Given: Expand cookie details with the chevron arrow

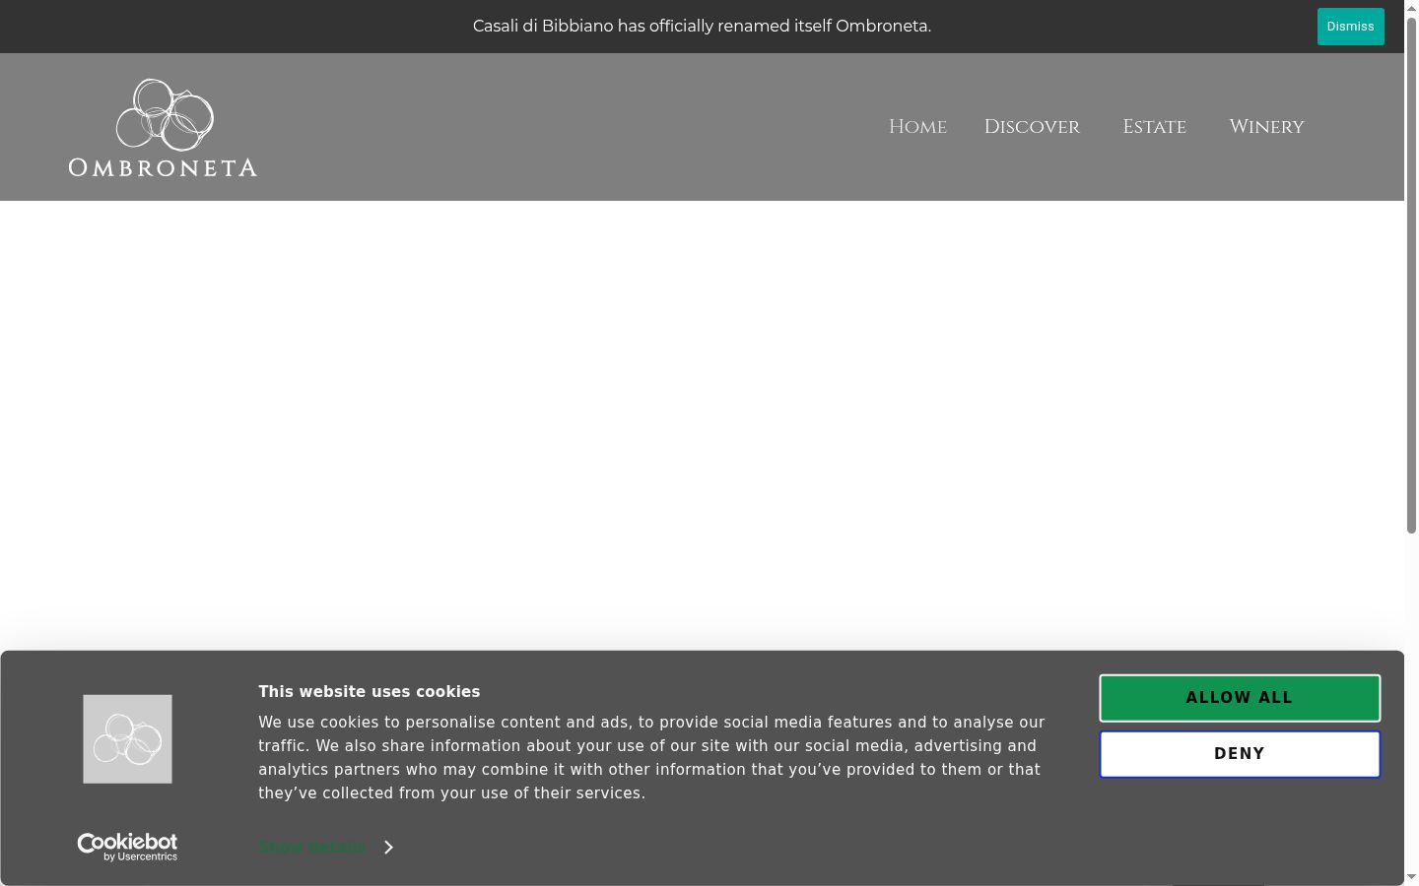Looking at the screenshot, I should point(388,847).
